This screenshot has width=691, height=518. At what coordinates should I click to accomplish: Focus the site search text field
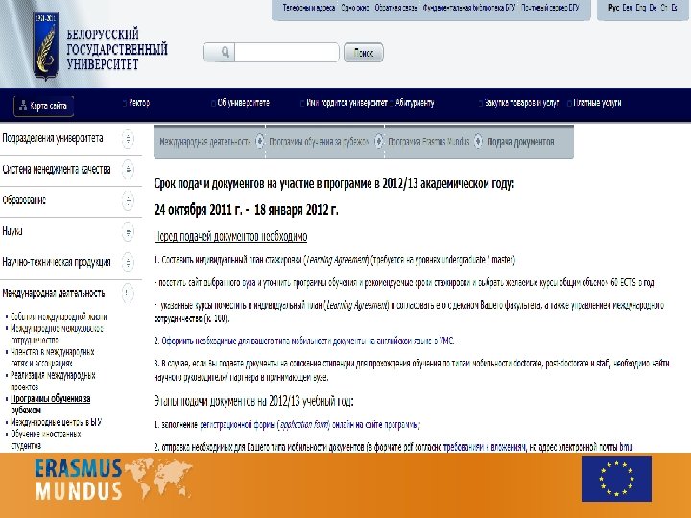tap(286, 53)
